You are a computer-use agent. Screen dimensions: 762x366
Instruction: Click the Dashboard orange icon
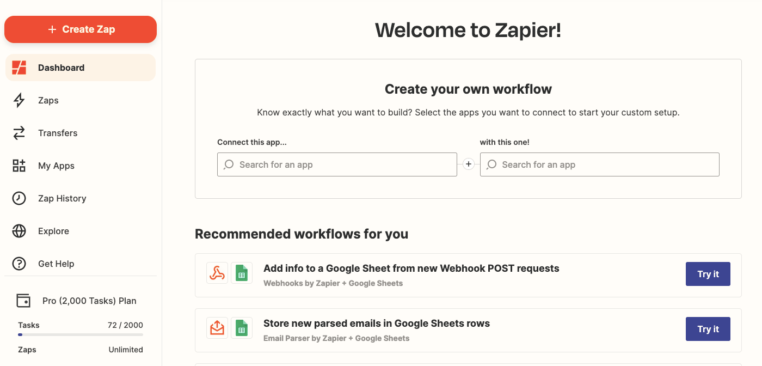(19, 68)
